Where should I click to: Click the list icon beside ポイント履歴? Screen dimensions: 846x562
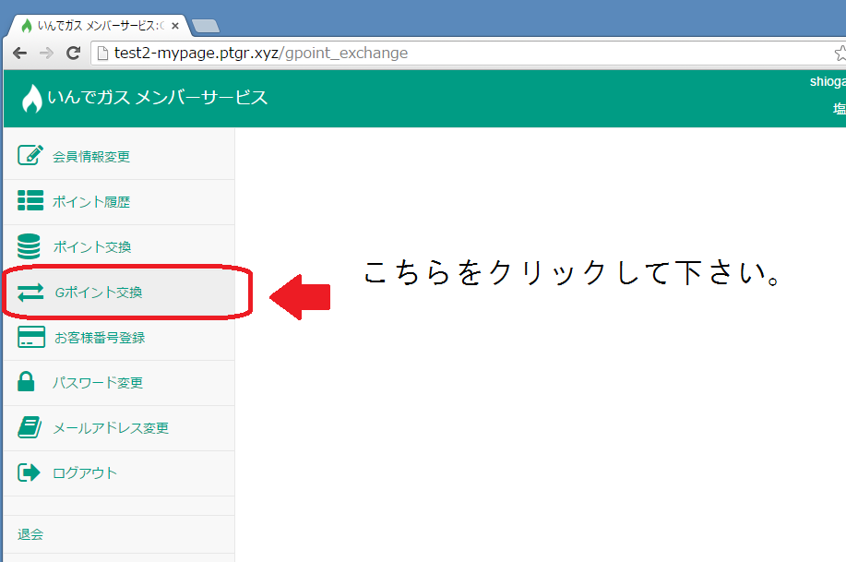[30, 201]
